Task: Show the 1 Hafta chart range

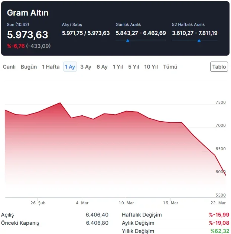Action: 51,67
